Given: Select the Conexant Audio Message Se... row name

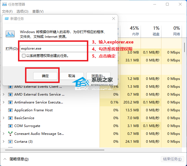Looking at the screenshot, I should (x=39, y=134).
